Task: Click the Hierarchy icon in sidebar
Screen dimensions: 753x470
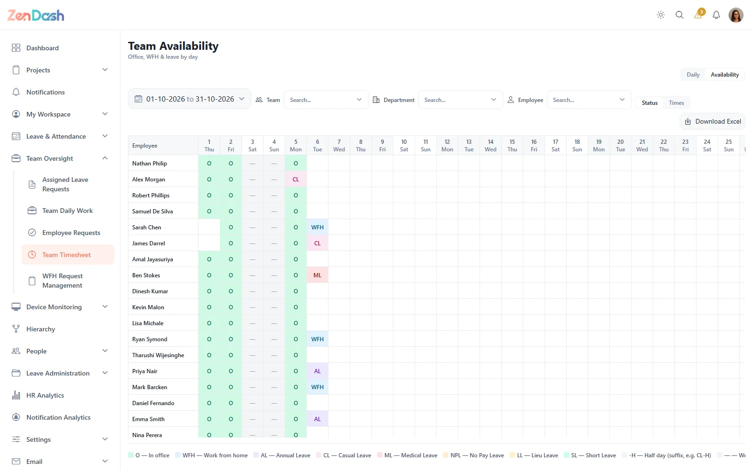Action: pyautogui.click(x=16, y=329)
